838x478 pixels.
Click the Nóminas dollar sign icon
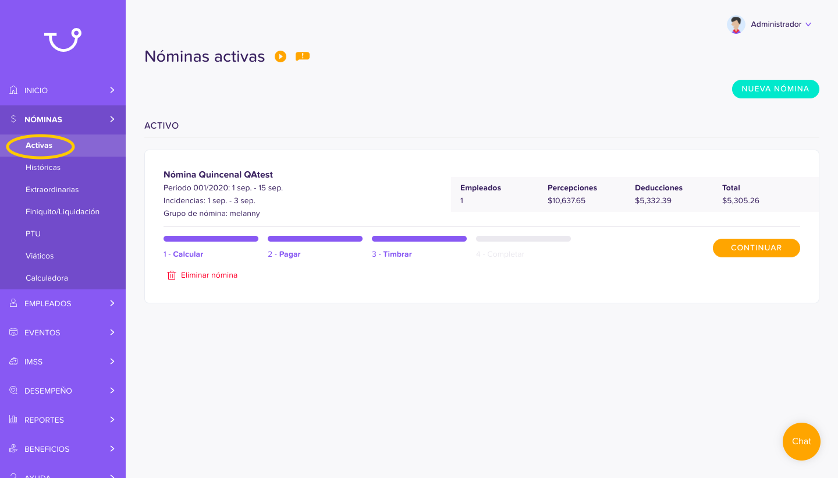tap(14, 119)
